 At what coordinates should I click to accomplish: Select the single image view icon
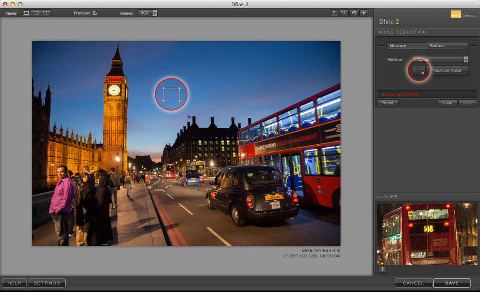26,12
